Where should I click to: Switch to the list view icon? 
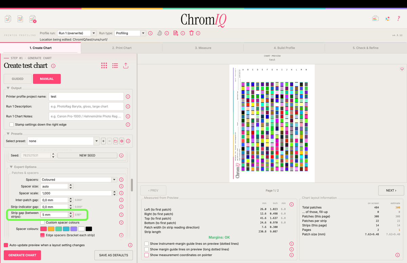coord(115,66)
